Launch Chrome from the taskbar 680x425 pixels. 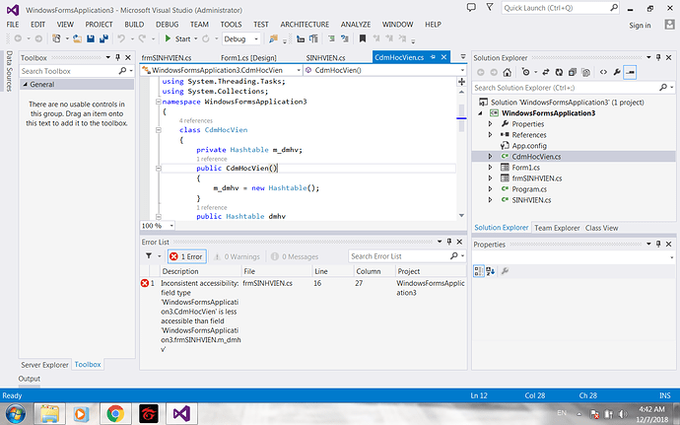114,412
